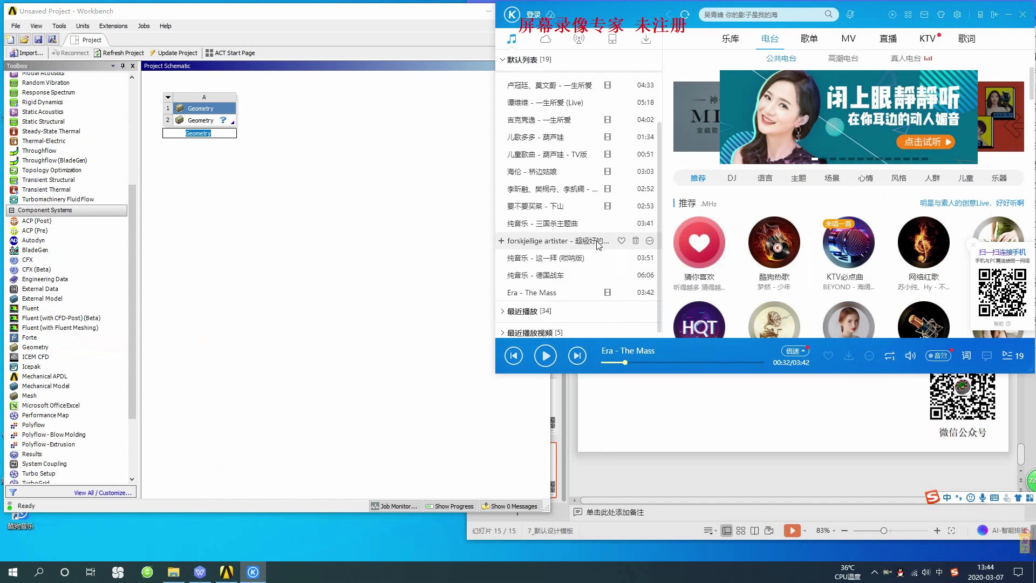The height and width of the screenshot is (583, 1036).
Task: Click the Save As icon in Workbench toolbar
Action: (52, 39)
